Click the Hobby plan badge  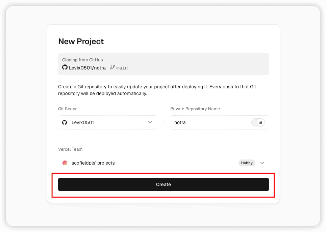pyautogui.click(x=247, y=163)
